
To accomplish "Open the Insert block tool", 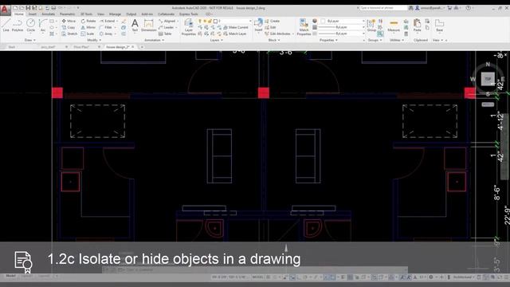I will 258,26.
